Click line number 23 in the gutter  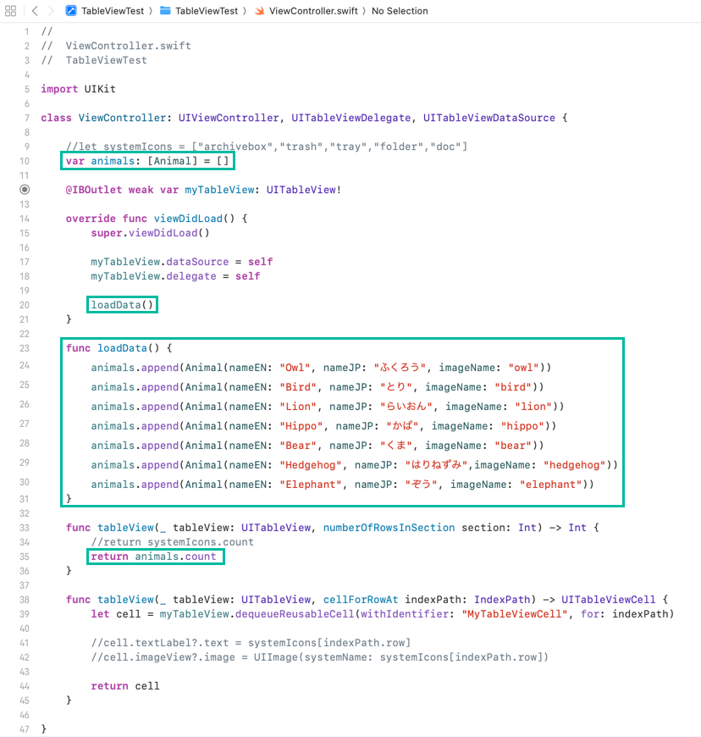click(x=24, y=348)
